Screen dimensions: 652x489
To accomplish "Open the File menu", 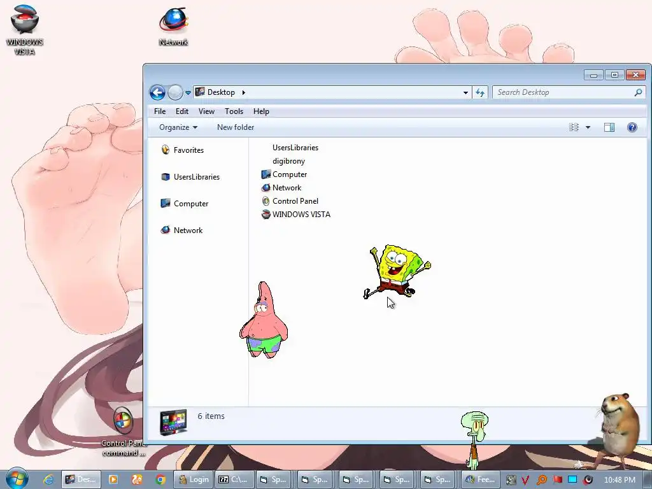I will [x=160, y=111].
